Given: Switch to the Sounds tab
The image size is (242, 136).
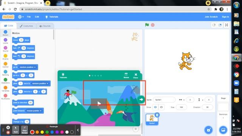Looking at the screenshot, I should coord(45,26).
